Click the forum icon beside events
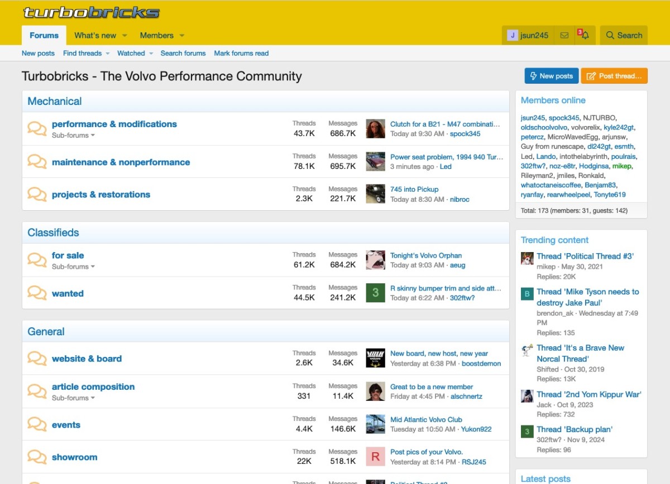Screen dimensions: 670x484 (x=37, y=424)
